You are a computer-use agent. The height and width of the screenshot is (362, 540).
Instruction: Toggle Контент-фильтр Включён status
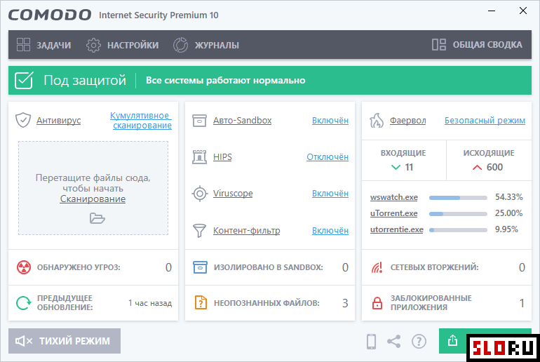(x=330, y=230)
